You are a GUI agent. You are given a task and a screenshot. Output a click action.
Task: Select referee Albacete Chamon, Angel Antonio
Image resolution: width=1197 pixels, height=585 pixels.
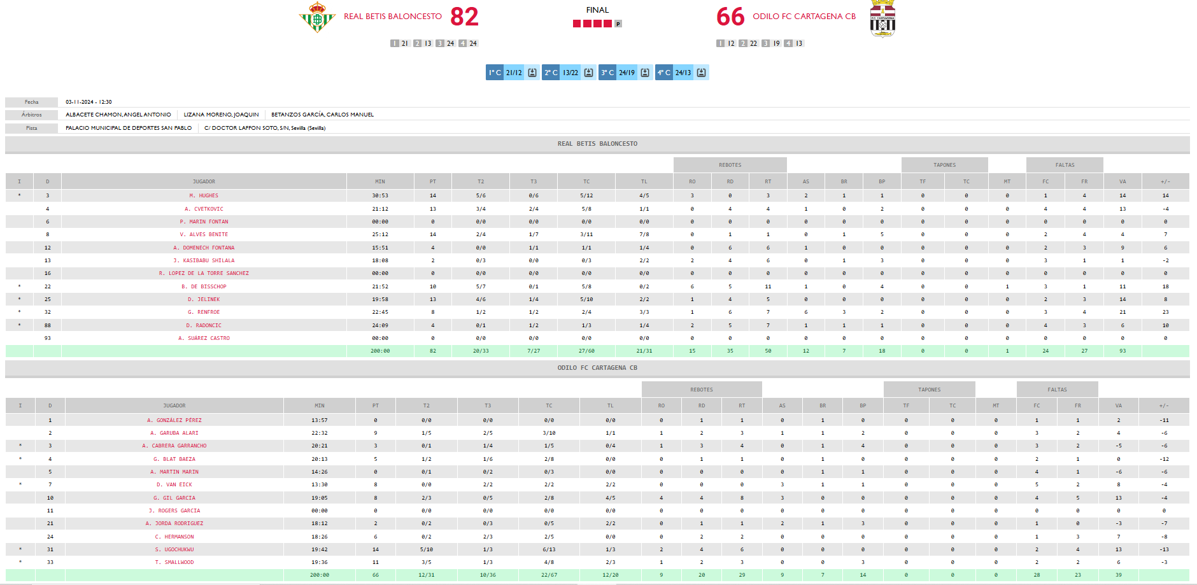[x=118, y=115]
